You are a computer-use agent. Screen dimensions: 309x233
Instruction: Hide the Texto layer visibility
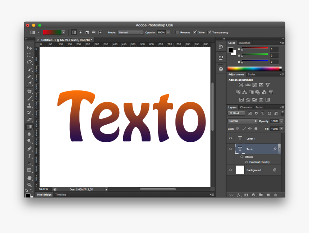pyautogui.click(x=230, y=149)
